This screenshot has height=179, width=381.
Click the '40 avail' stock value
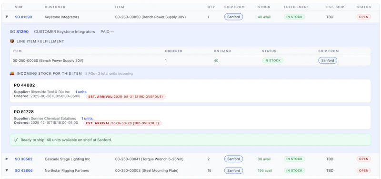pos(264,17)
